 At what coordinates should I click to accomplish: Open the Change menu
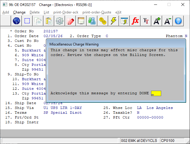coord(19,12)
